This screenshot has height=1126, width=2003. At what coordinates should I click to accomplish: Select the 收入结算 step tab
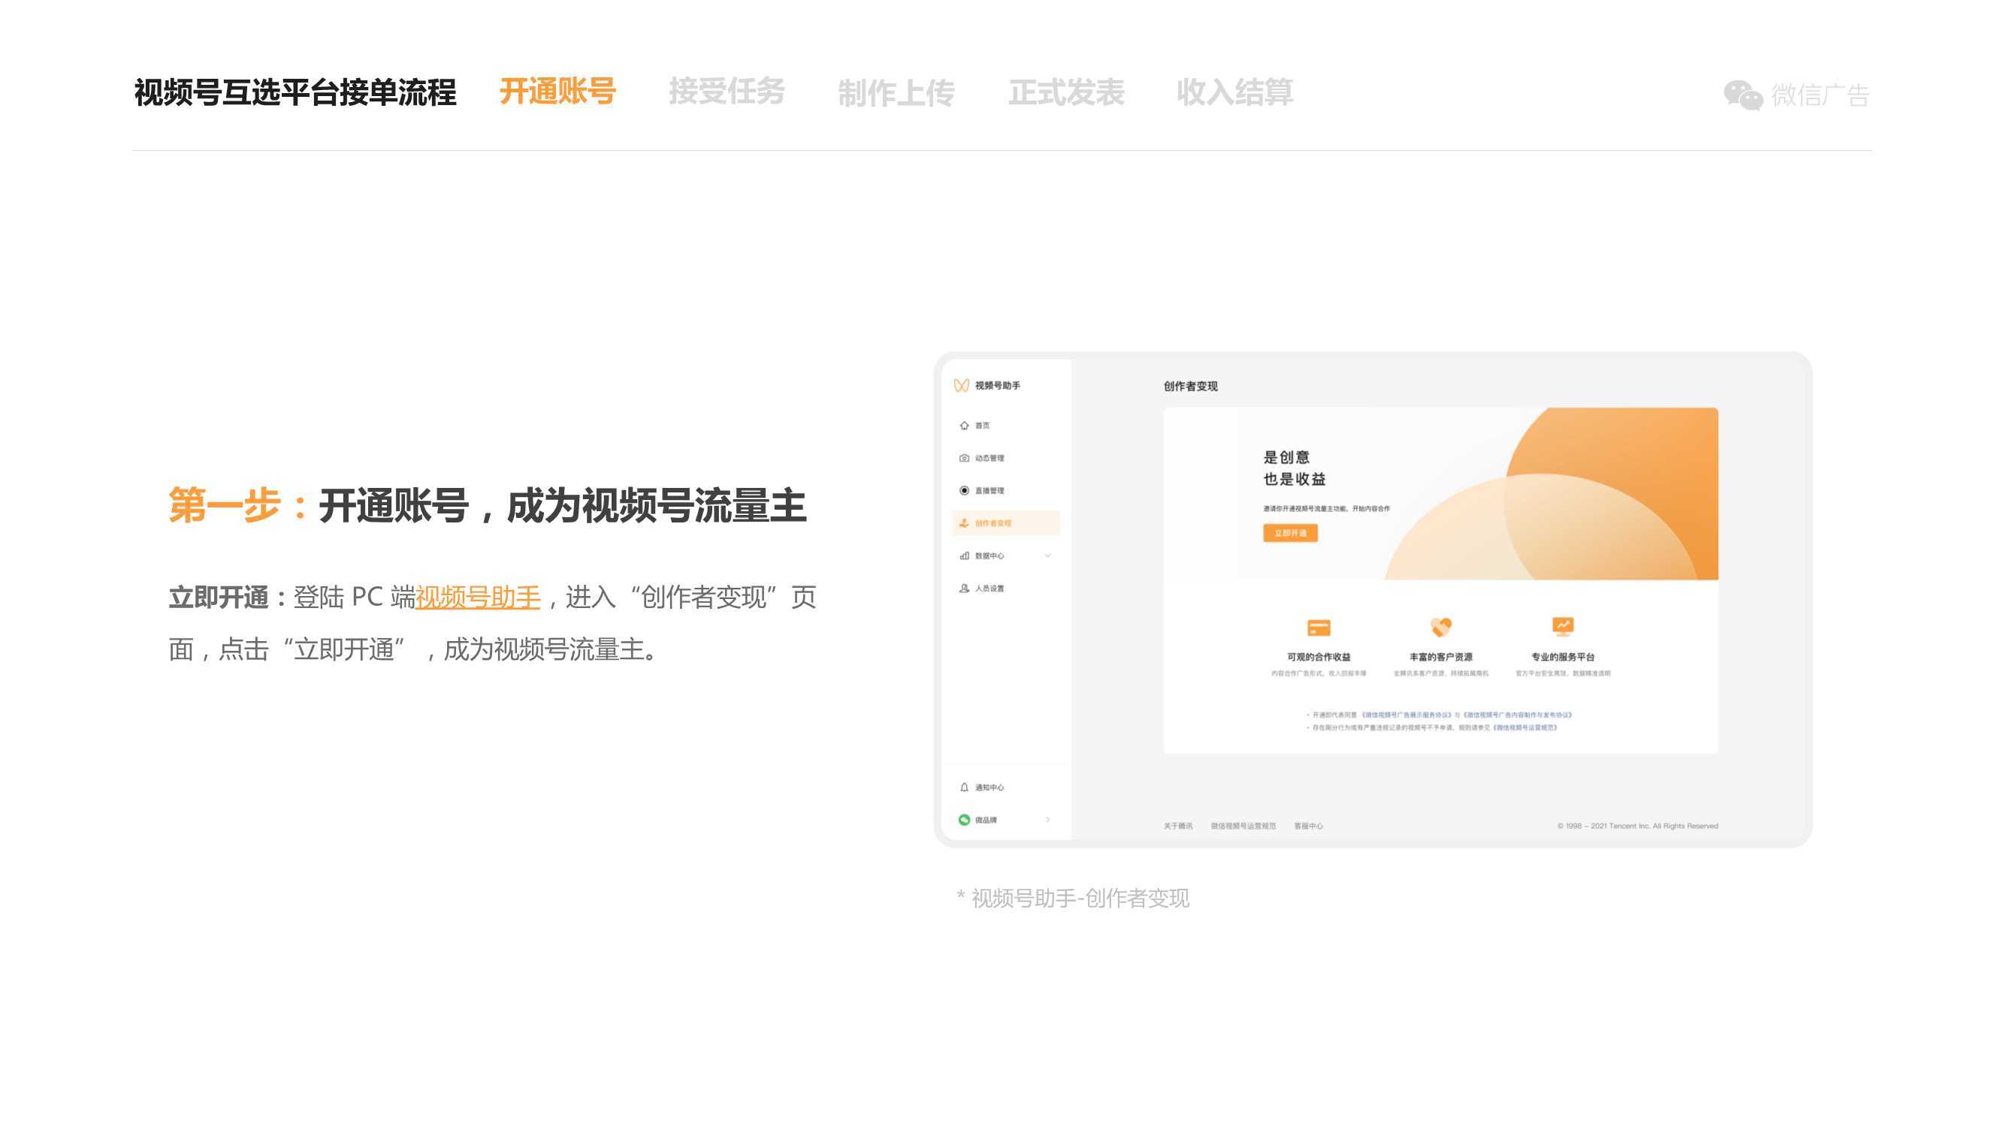click(1234, 92)
